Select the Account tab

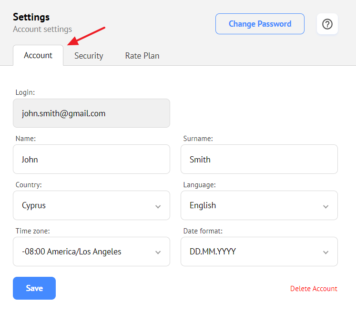point(38,55)
